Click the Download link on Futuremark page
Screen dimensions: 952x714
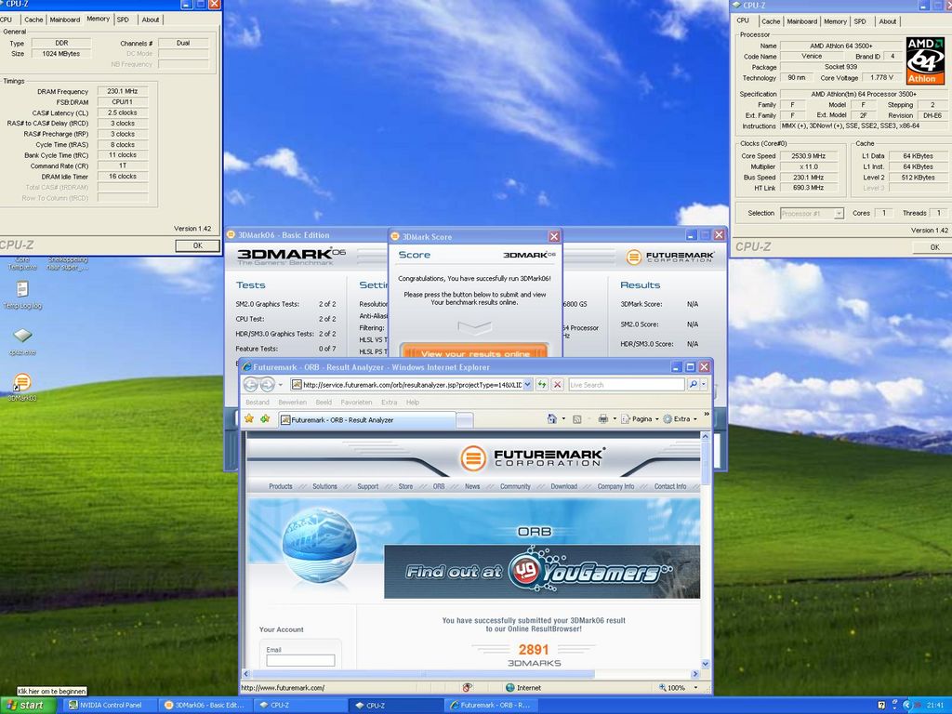click(x=563, y=486)
